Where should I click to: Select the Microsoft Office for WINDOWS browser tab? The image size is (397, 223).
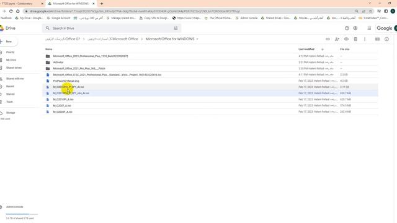point(71,4)
